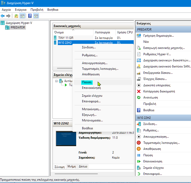Click the orange Αποθήκευση icon in the actions pane
The width and height of the screenshot is (191, 183).
tap(139, 149)
